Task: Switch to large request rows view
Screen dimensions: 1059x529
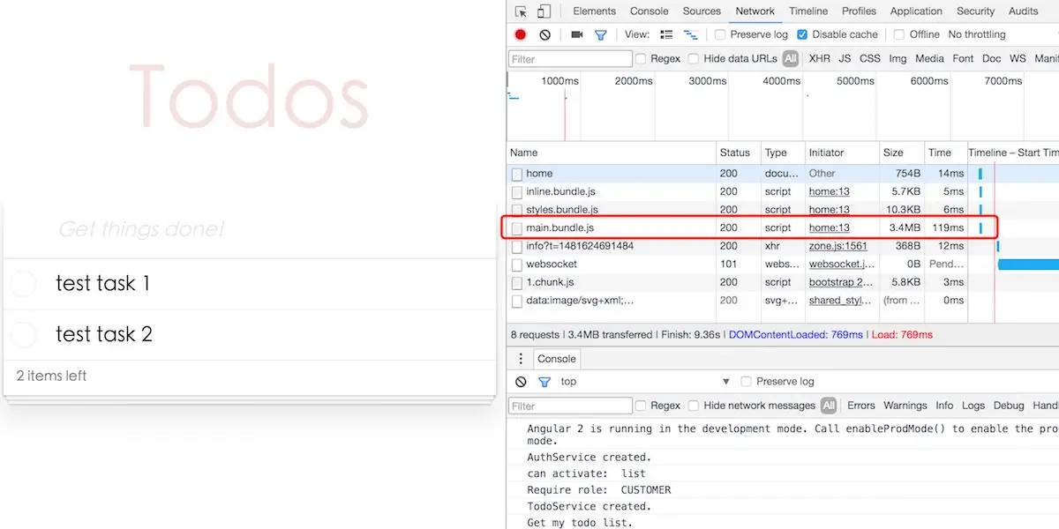Action: point(666,34)
